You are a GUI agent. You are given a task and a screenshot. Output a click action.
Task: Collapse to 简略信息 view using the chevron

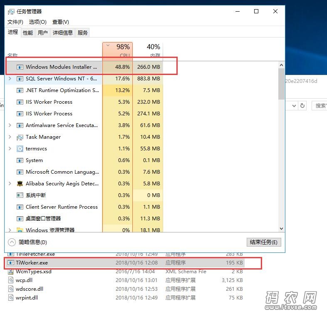[x=12, y=242]
